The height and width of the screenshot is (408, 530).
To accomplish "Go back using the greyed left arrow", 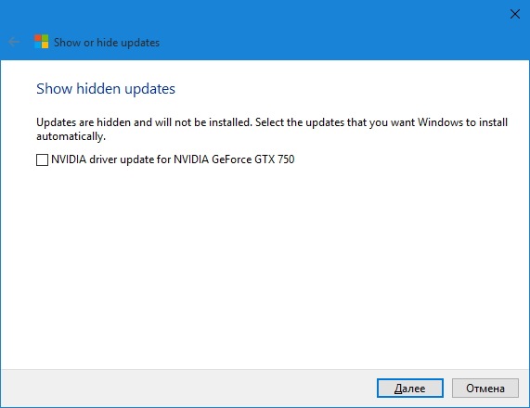I will click(14, 43).
